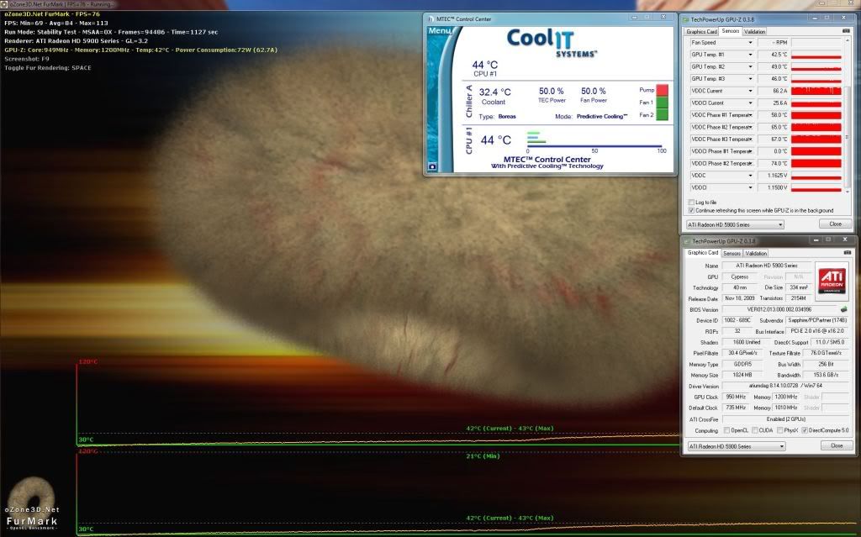Open the VDDCI voltage sensor dropdown
Image resolution: width=861 pixels, height=537 pixels.
pyautogui.click(x=750, y=187)
